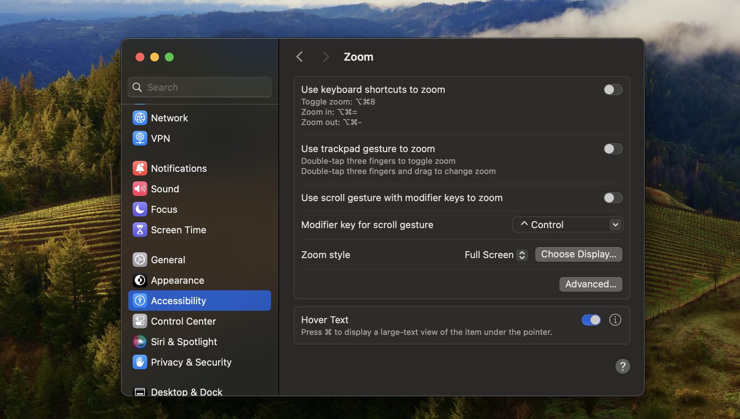Click the Screen Time hourglass icon
The width and height of the screenshot is (740, 419).
pos(140,230)
